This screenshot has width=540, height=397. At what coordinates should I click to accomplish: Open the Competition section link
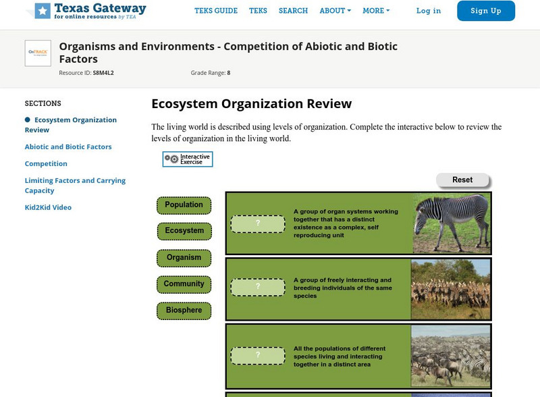point(46,163)
